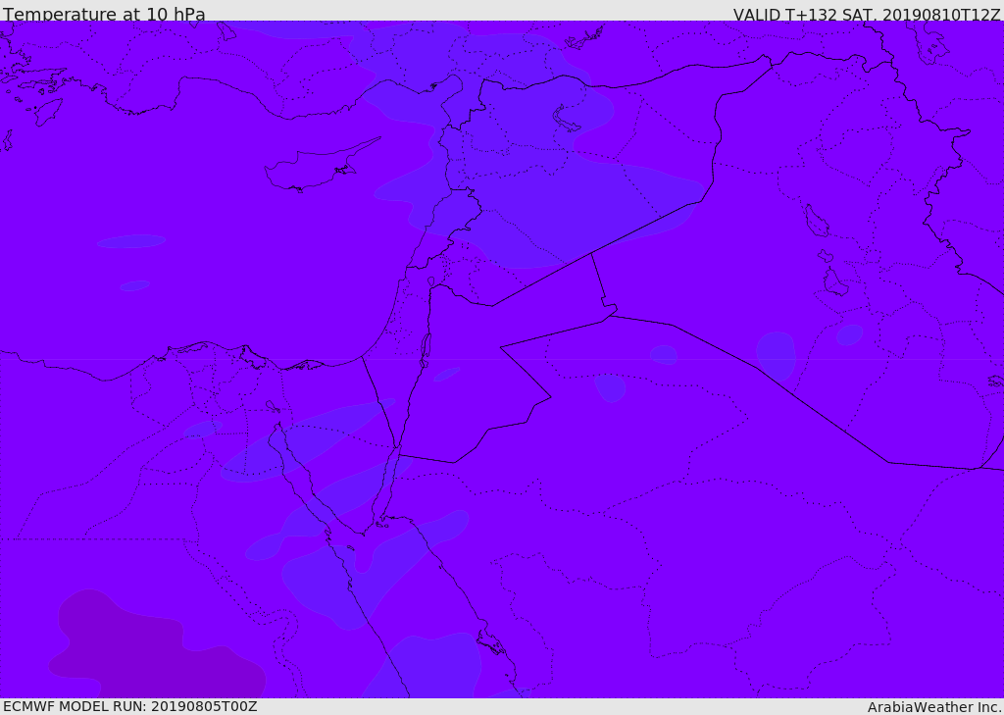The image size is (1004, 715).
Task: Click the 'ArabiaWeather Inc.' credit text
Action: (934, 707)
